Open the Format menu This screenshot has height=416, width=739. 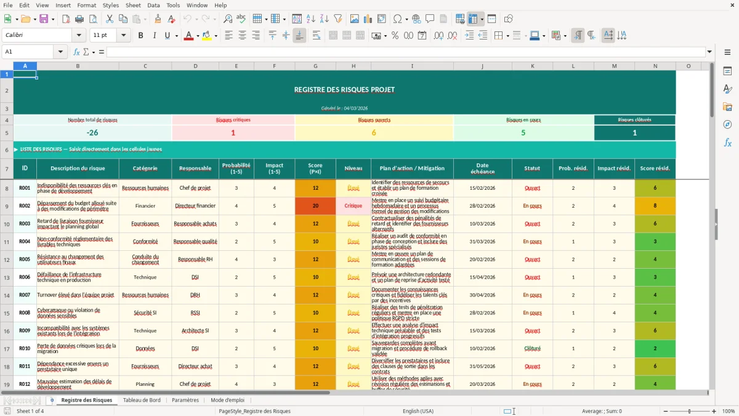(x=86, y=5)
